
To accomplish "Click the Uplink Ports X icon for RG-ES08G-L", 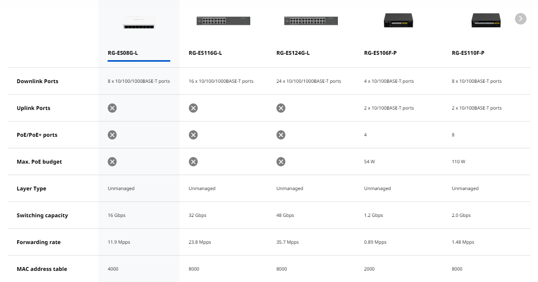I will [x=112, y=108].
